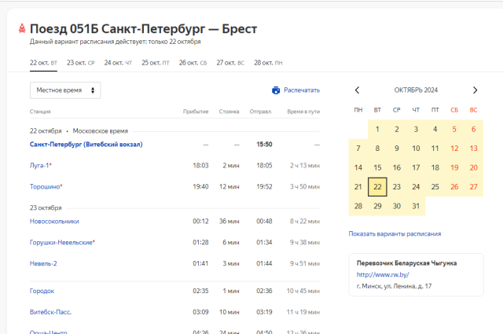The height and width of the screenshot is (334, 503).
Task: Open the www.rw.by carrier website
Action: click(x=384, y=274)
